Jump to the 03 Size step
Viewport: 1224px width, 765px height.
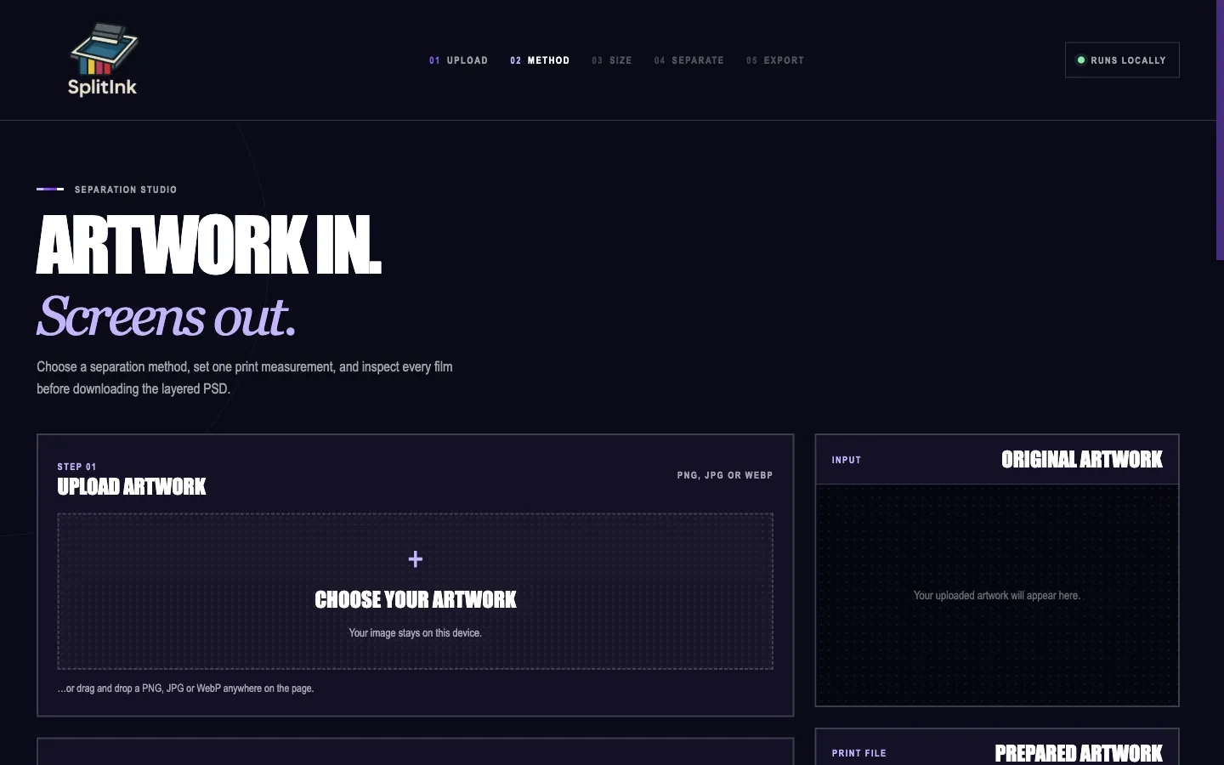click(612, 60)
